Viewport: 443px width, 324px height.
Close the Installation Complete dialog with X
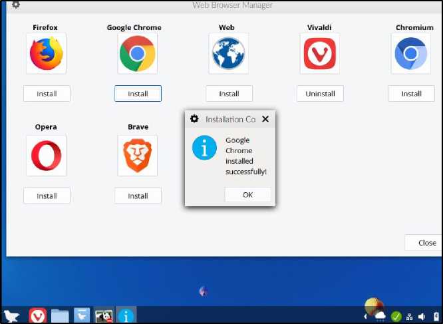265,119
